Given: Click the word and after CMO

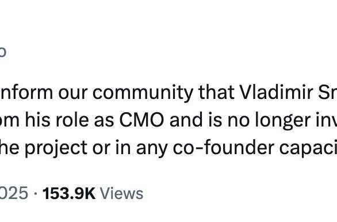Looking at the screenshot, I should pyautogui.click(x=186, y=120).
